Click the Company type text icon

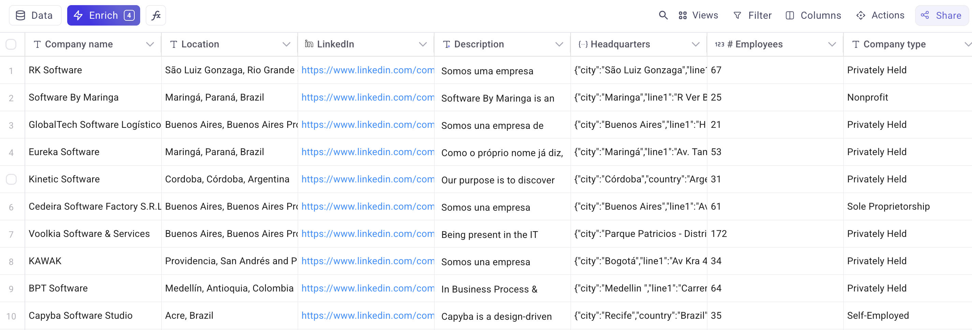coord(856,45)
